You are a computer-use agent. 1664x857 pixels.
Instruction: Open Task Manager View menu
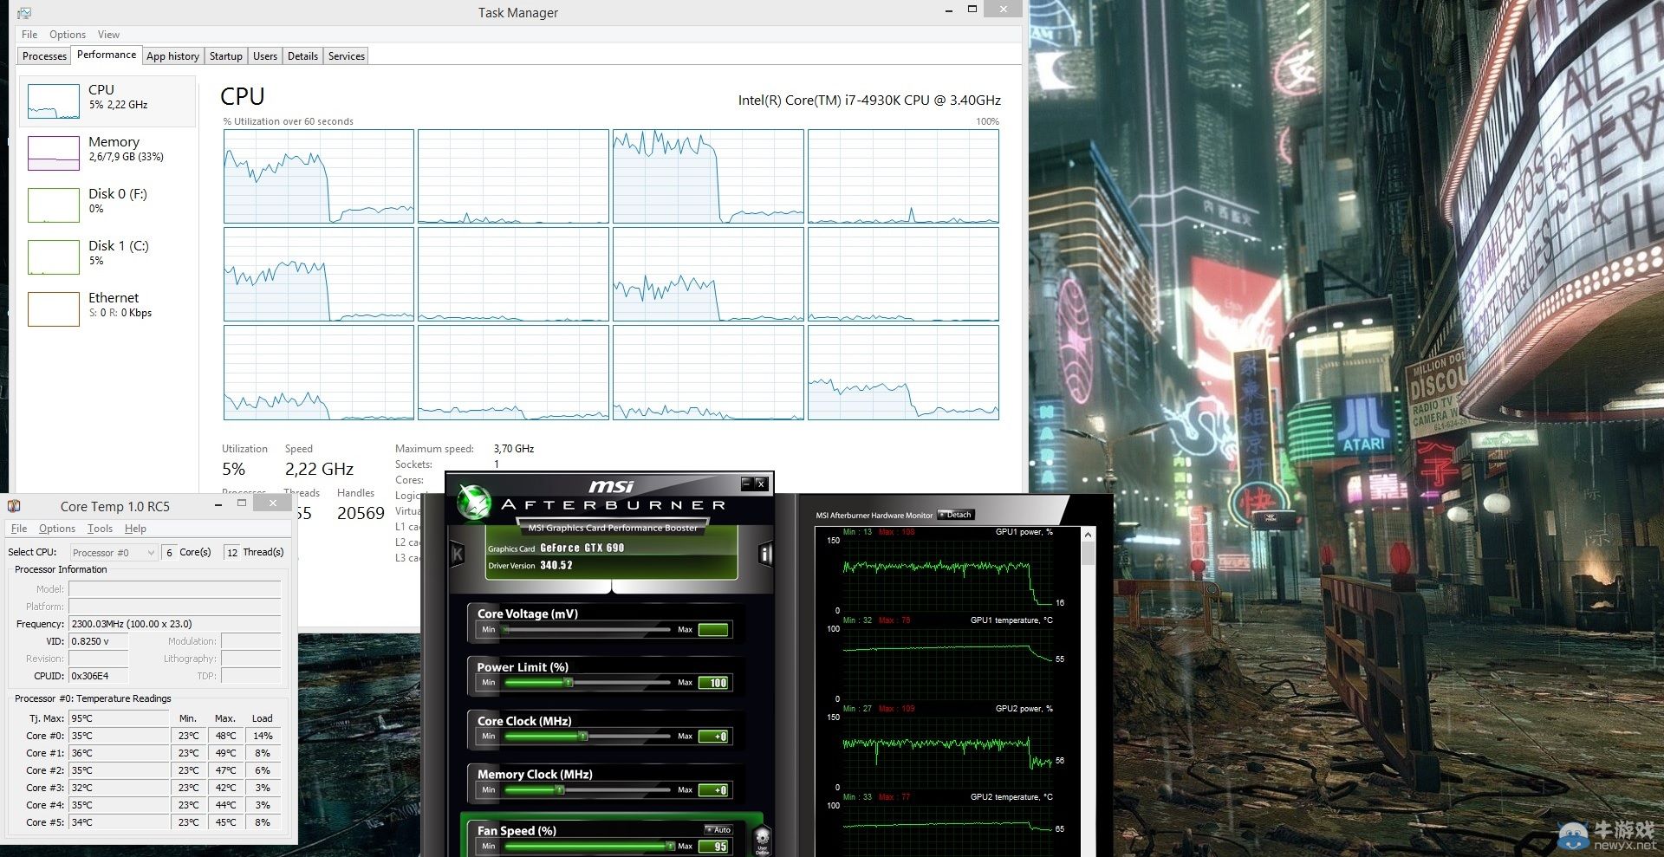108,35
